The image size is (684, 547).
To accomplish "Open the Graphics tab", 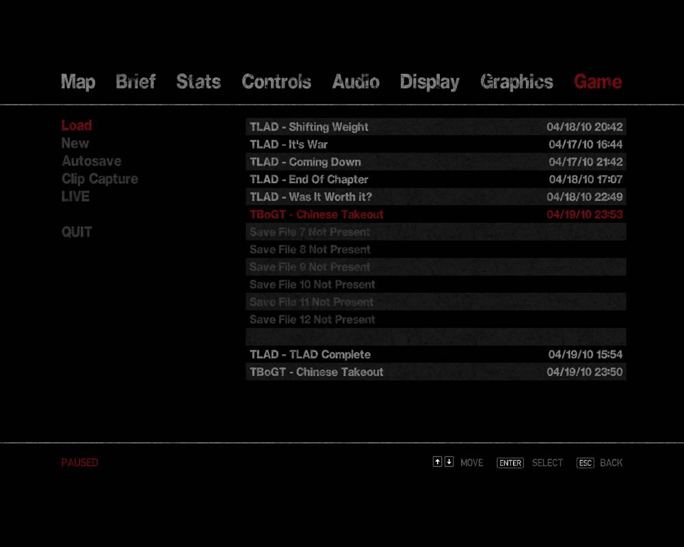I will pos(516,82).
